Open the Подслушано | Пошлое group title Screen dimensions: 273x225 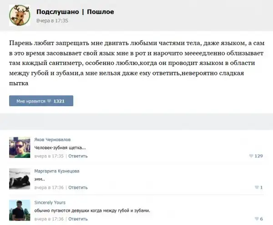(x=75, y=11)
